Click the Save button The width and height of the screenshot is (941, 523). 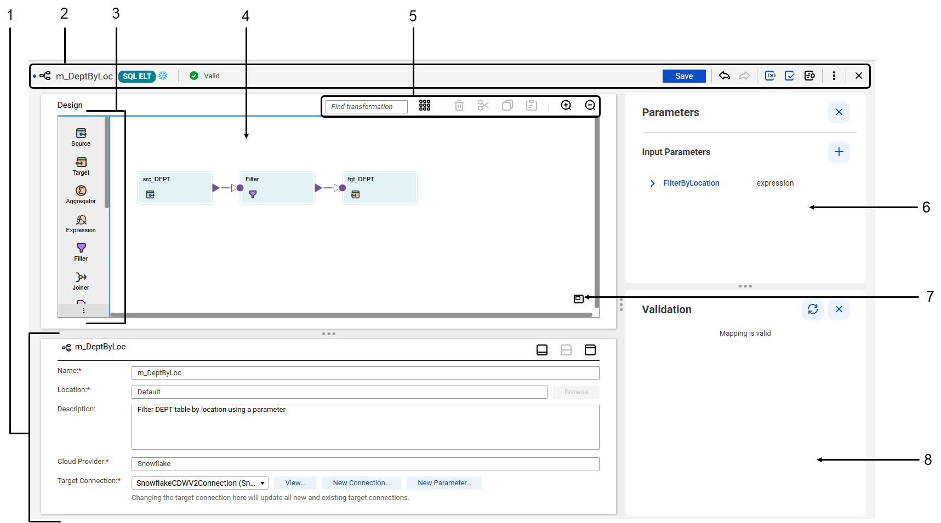click(683, 76)
